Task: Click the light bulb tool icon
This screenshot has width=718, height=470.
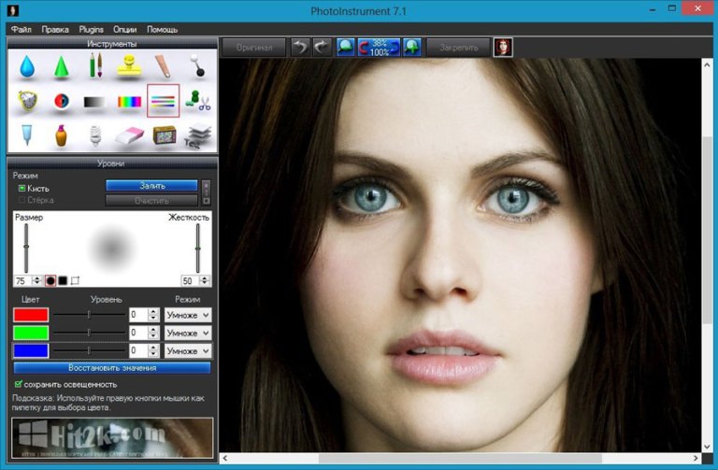Action: 94,135
